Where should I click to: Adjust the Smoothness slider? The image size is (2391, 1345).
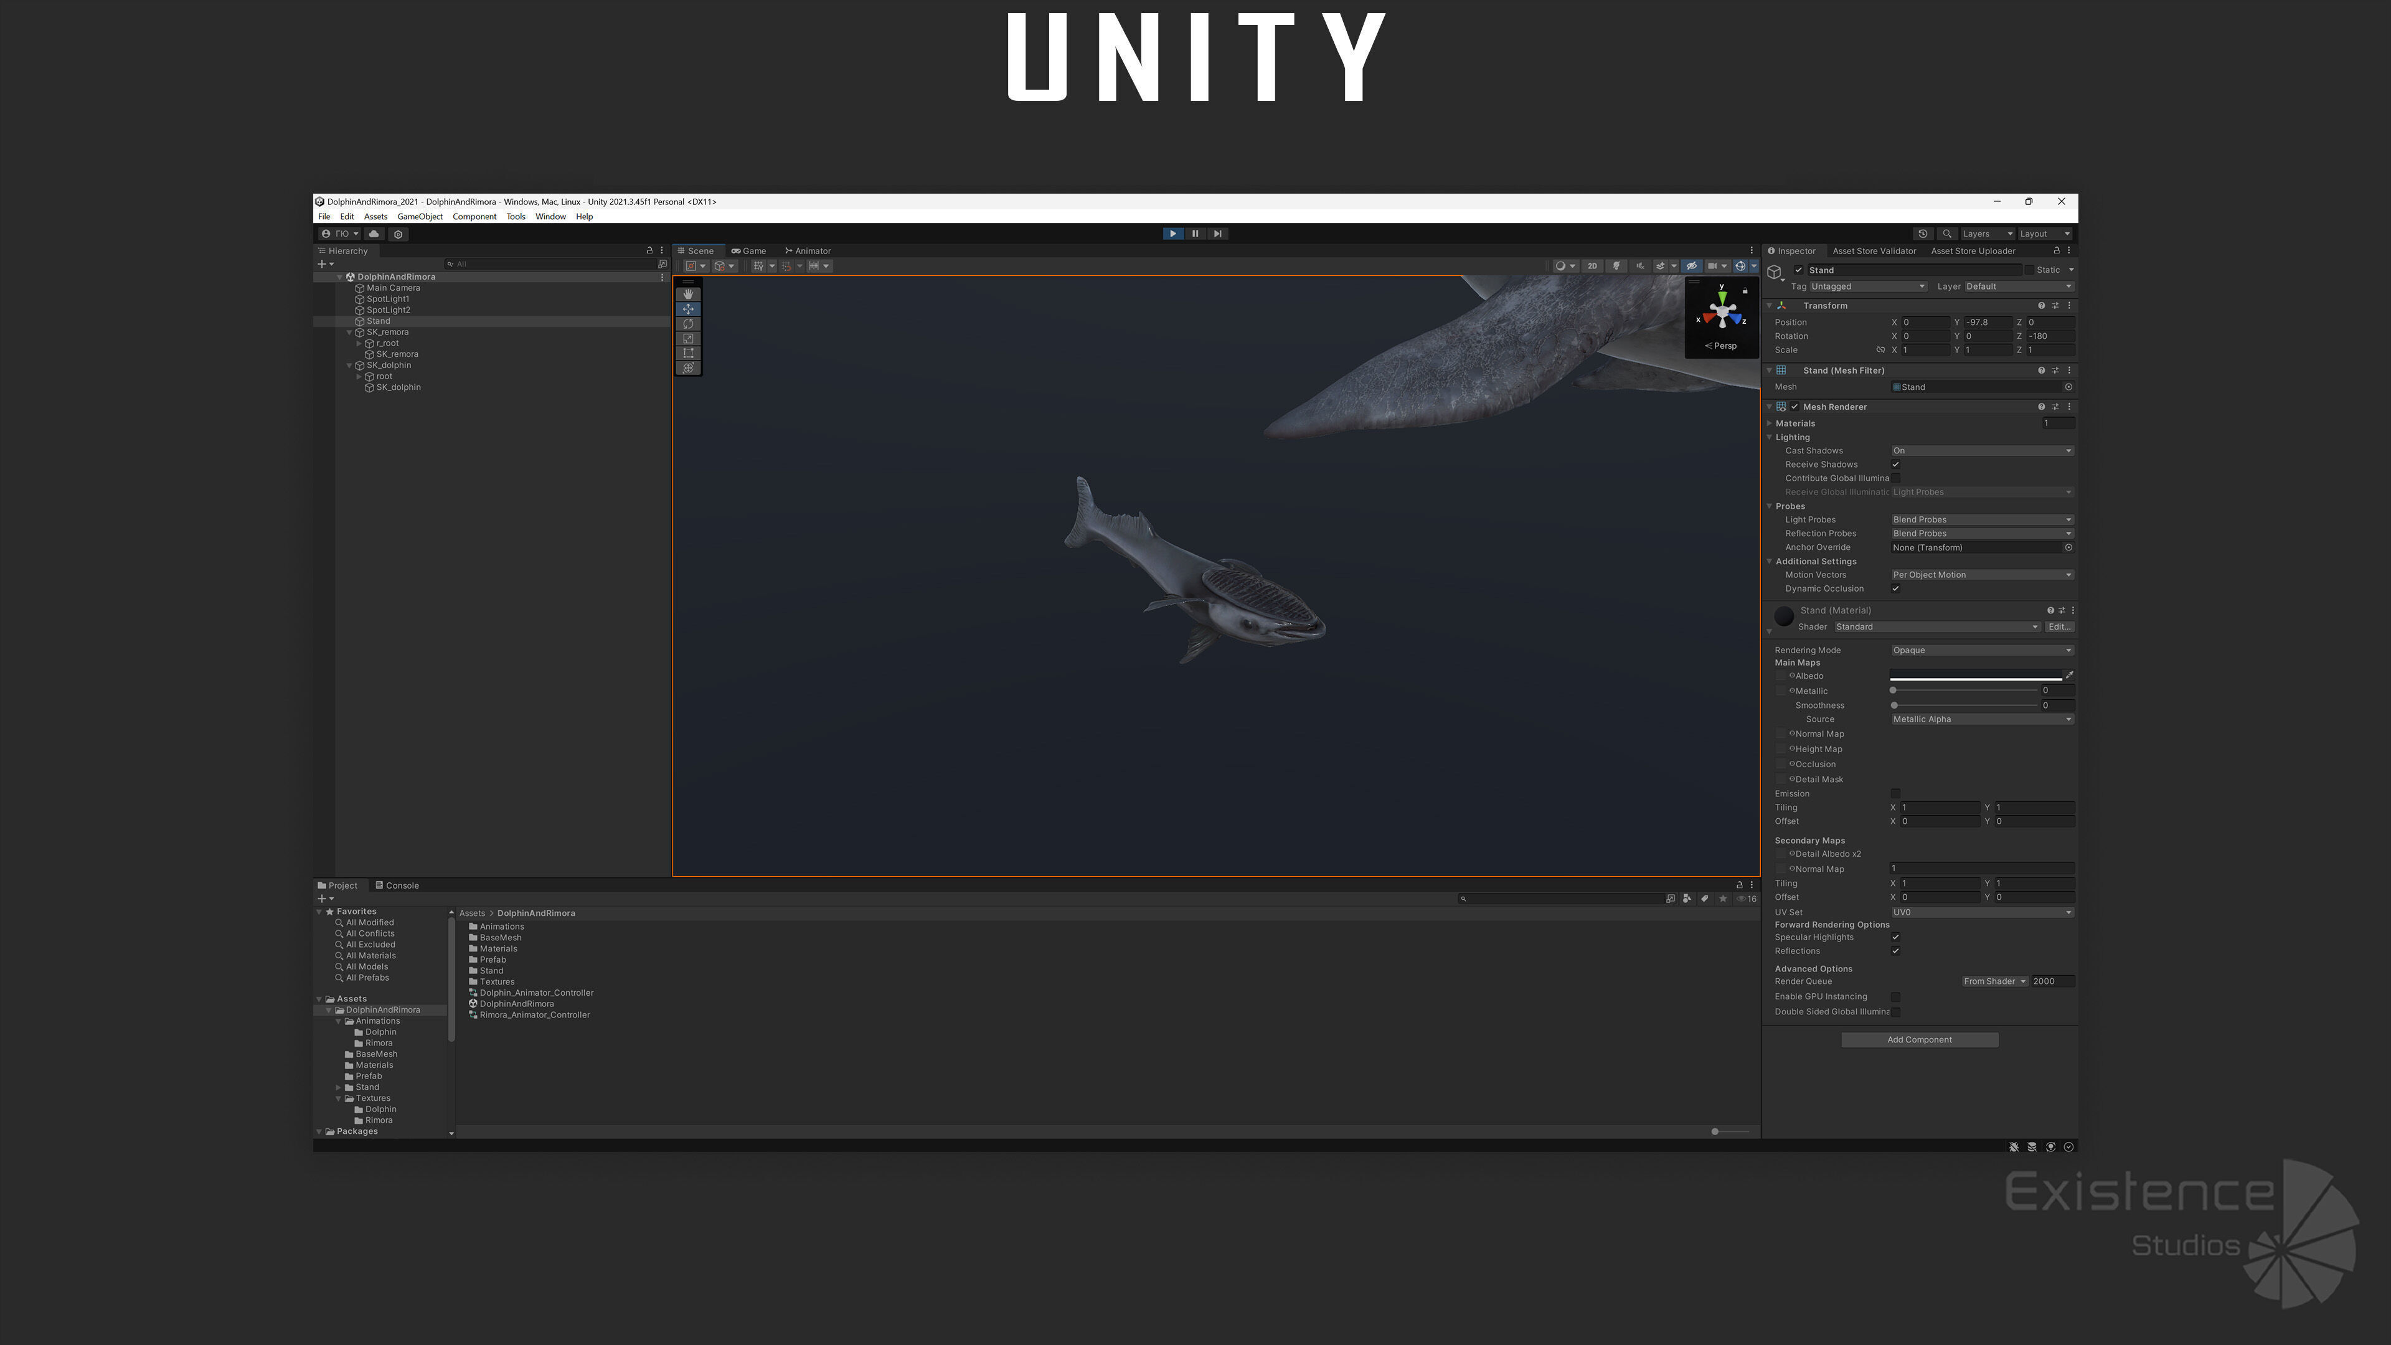1964,706
